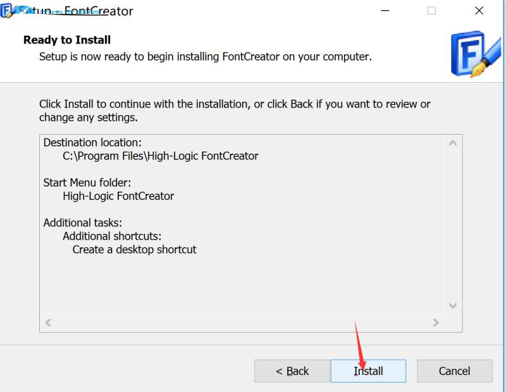The width and height of the screenshot is (506, 392).
Task: Click the summary box scroll left arrow
Action: pos(49,322)
